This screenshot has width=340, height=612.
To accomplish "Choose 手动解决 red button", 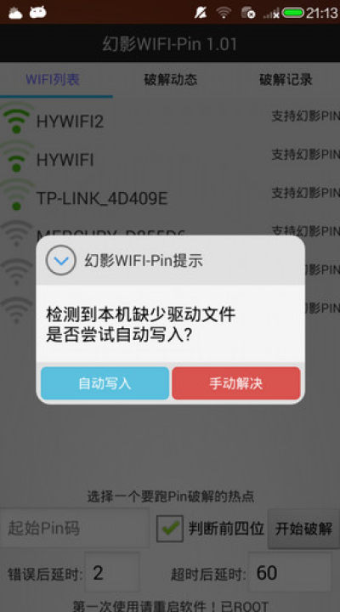I will (236, 383).
